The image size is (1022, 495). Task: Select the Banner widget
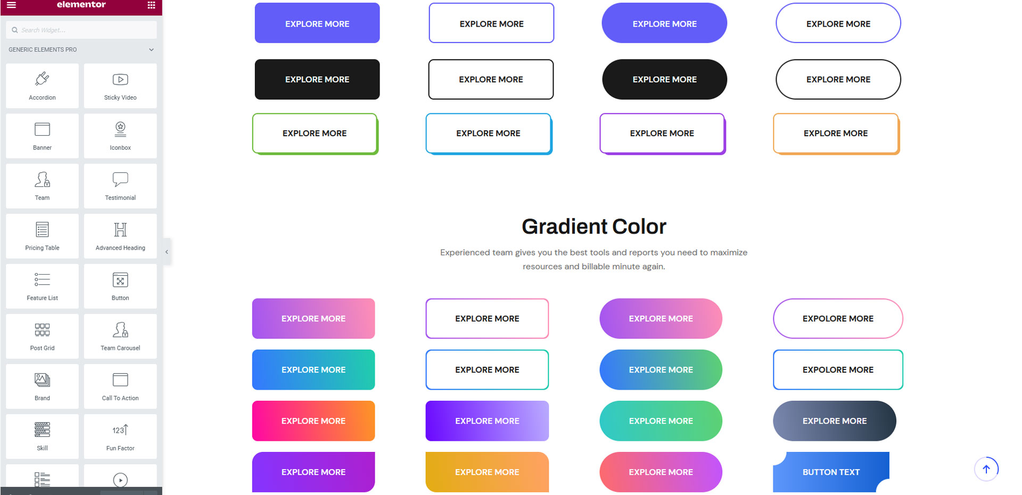click(x=42, y=136)
